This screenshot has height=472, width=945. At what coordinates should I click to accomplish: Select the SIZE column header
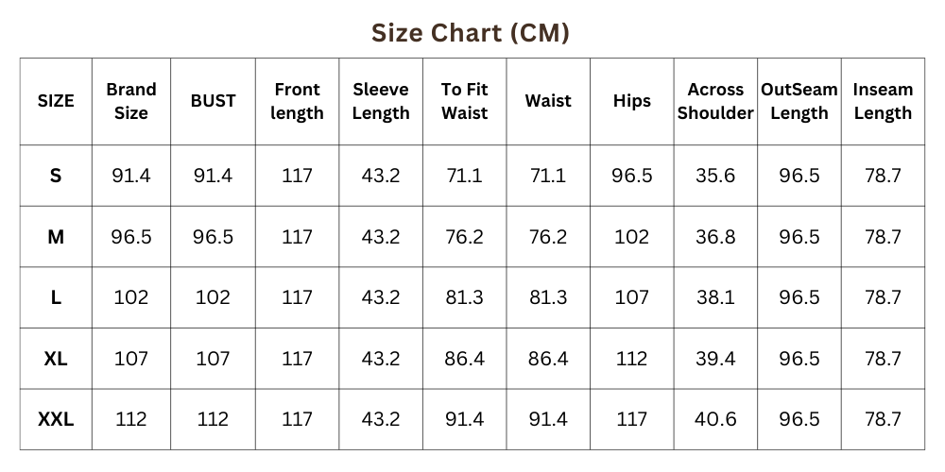point(56,101)
